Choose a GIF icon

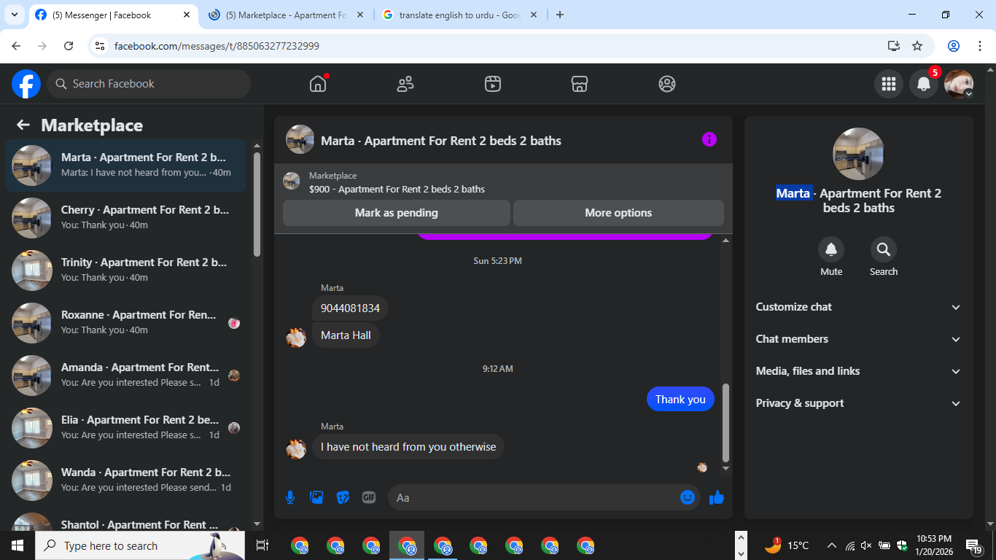tap(369, 497)
